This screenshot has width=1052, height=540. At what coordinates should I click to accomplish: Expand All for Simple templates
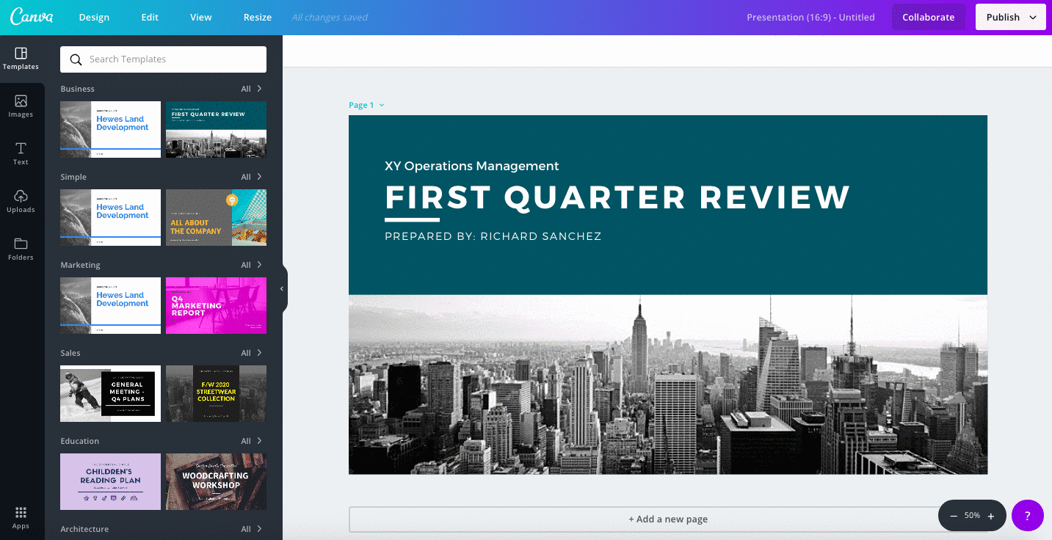pyautogui.click(x=252, y=177)
